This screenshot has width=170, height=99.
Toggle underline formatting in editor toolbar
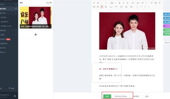point(127,3)
